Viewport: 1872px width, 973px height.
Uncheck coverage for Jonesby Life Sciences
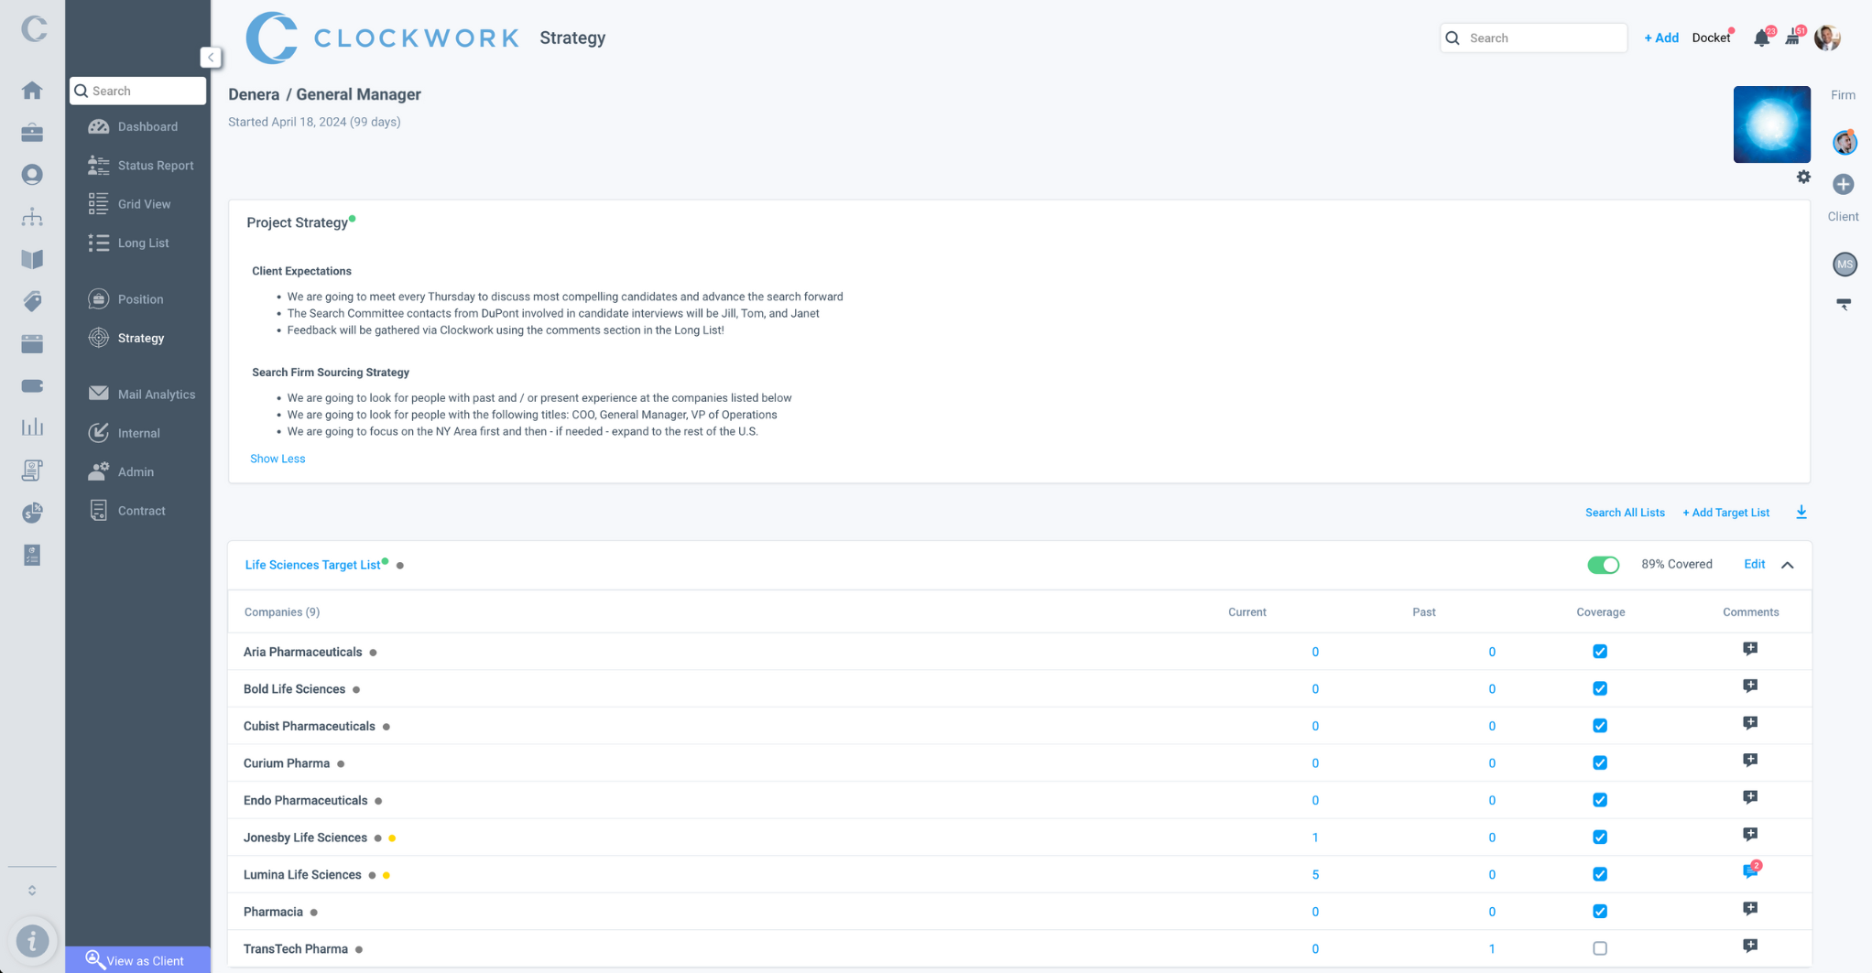coord(1600,838)
